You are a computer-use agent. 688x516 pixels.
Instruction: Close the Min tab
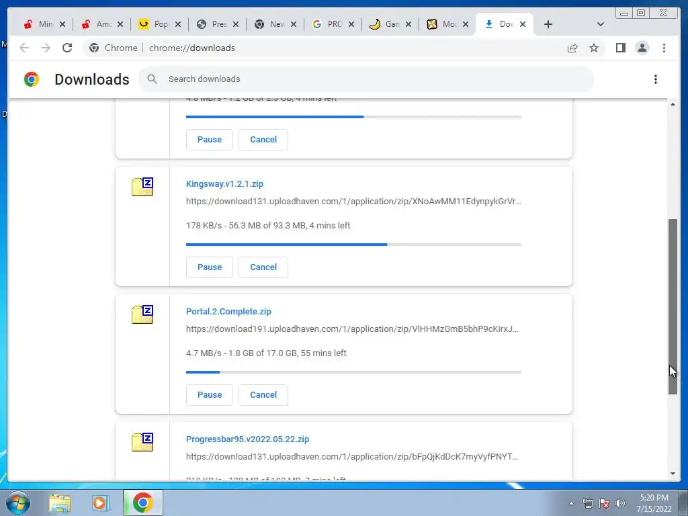pyautogui.click(x=62, y=24)
